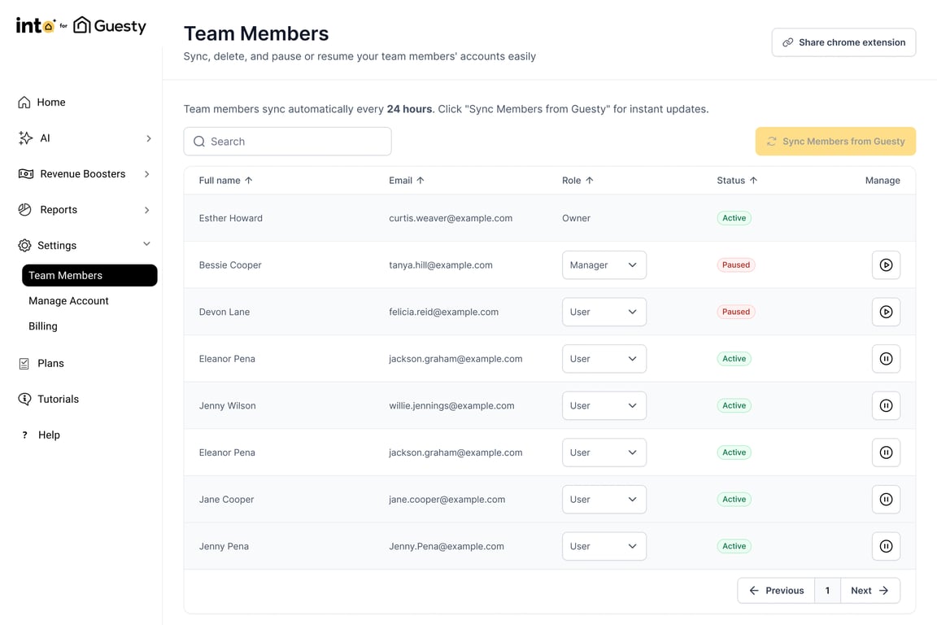The height and width of the screenshot is (625, 937).
Task: Open Bessie Cooper's Manager role dropdown
Action: (x=604, y=265)
